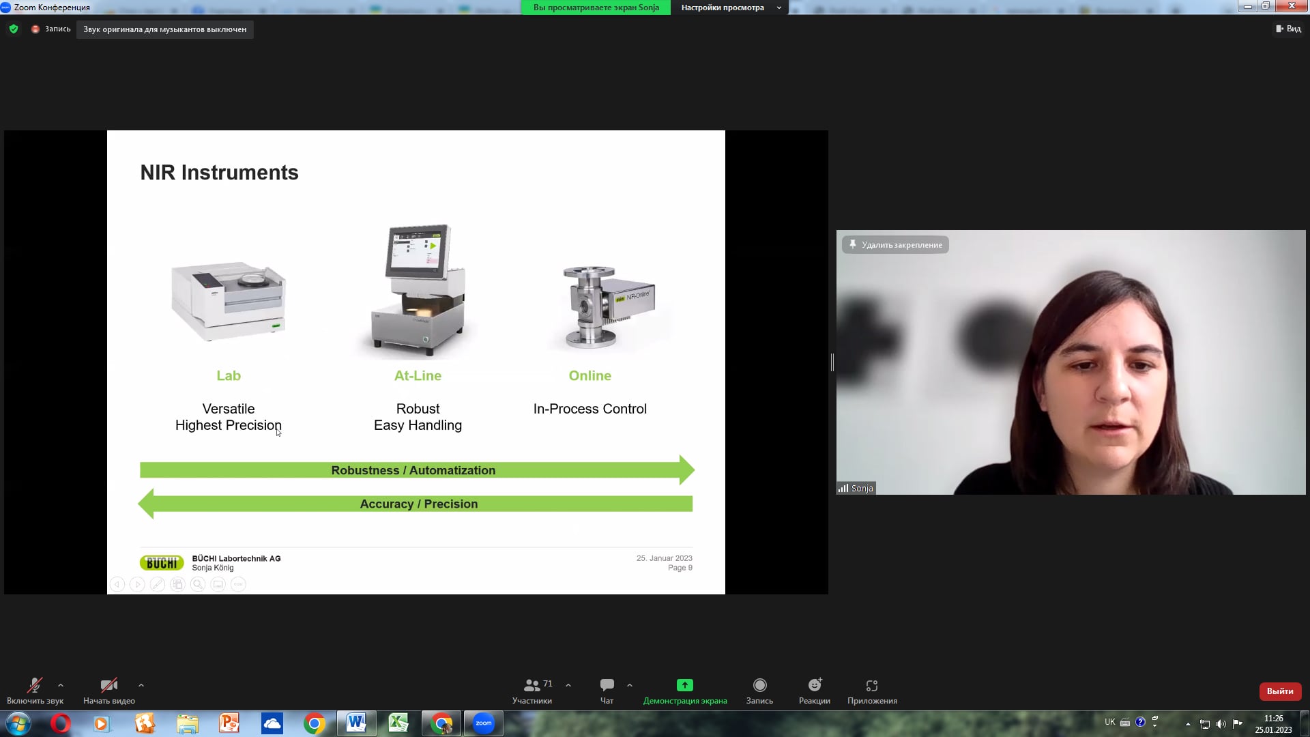The image size is (1310, 737).
Task: Open the Windows Start menu orb
Action: [18, 723]
